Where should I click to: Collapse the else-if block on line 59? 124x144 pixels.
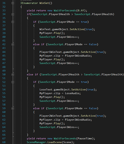13,108
